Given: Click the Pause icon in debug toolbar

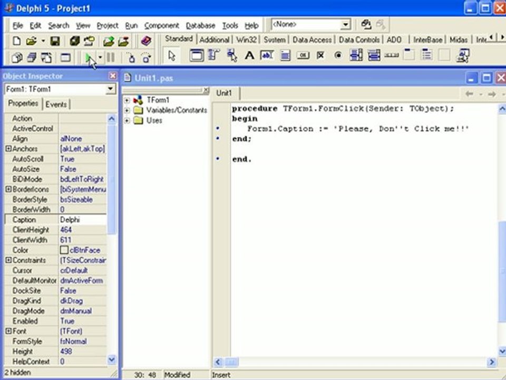Looking at the screenshot, I should (x=111, y=58).
